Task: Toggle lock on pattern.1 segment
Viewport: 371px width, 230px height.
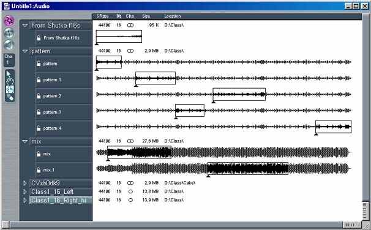Action: pyautogui.click(x=39, y=80)
